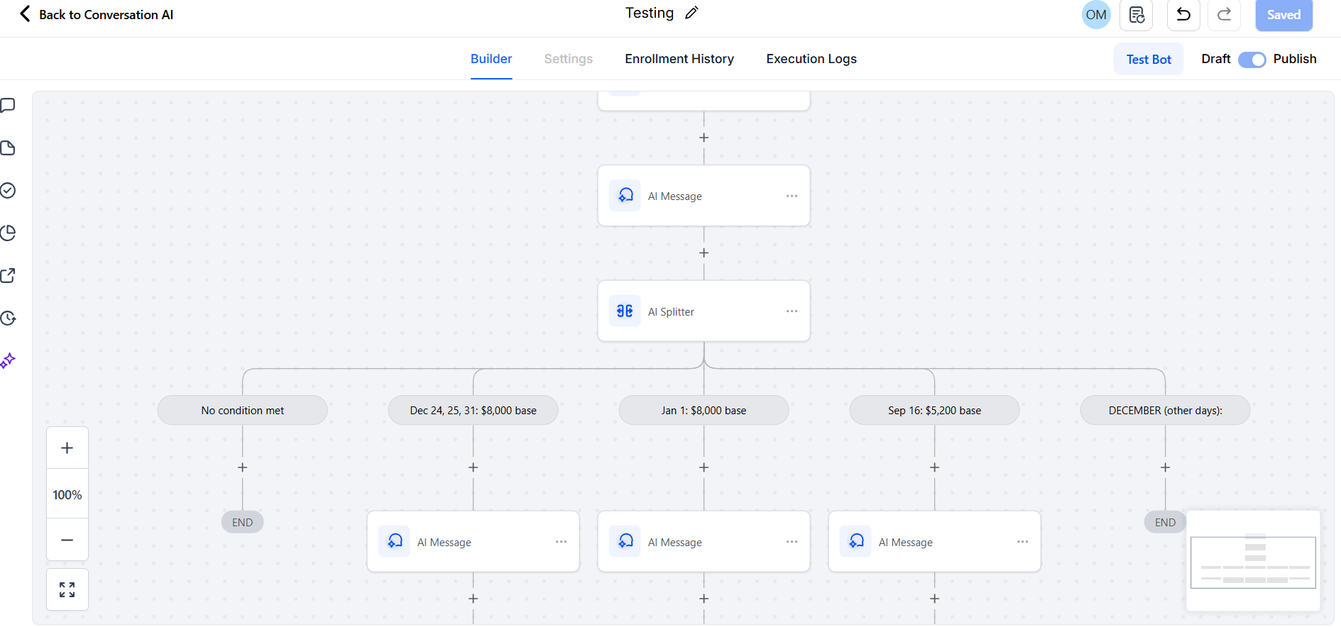Select the Jan 1: $8,000 base branch
Image resolution: width=1341 pixels, height=627 pixels.
coord(704,411)
